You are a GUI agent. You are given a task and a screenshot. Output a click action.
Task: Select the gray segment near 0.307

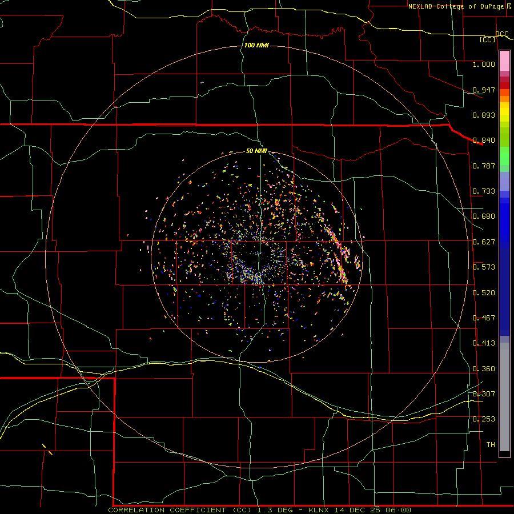504,397
